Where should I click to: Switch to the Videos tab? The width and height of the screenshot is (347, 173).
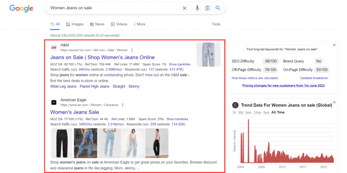click(x=119, y=24)
